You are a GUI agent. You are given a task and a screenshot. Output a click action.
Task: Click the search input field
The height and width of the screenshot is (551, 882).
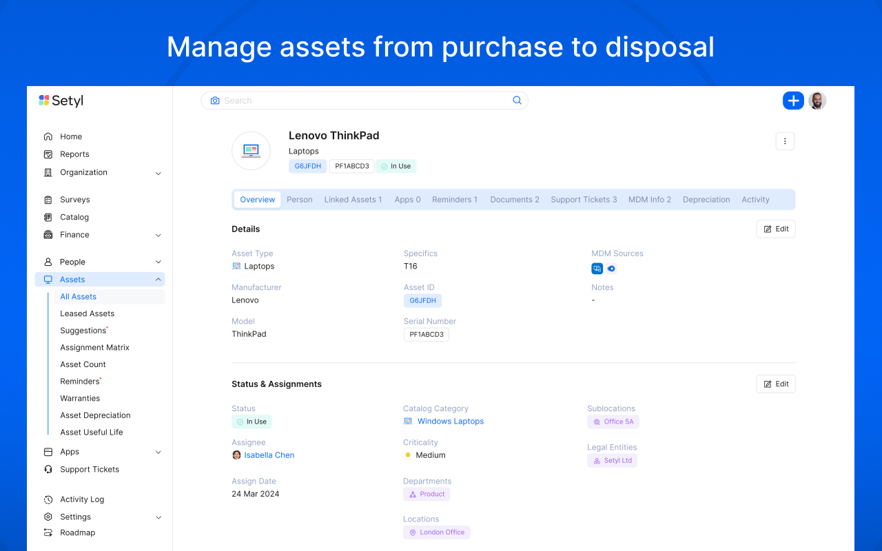364,101
